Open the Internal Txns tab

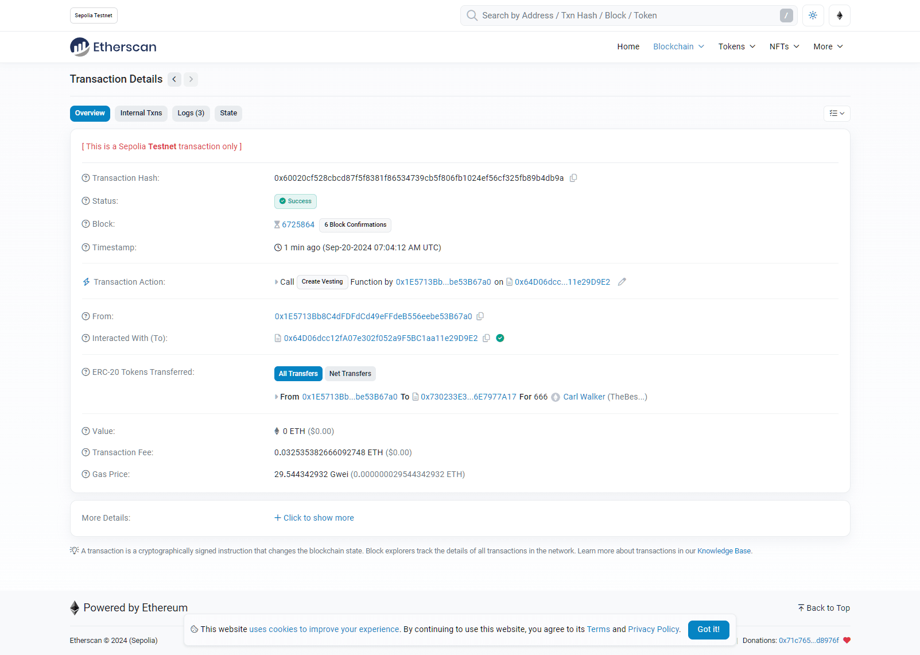[141, 113]
